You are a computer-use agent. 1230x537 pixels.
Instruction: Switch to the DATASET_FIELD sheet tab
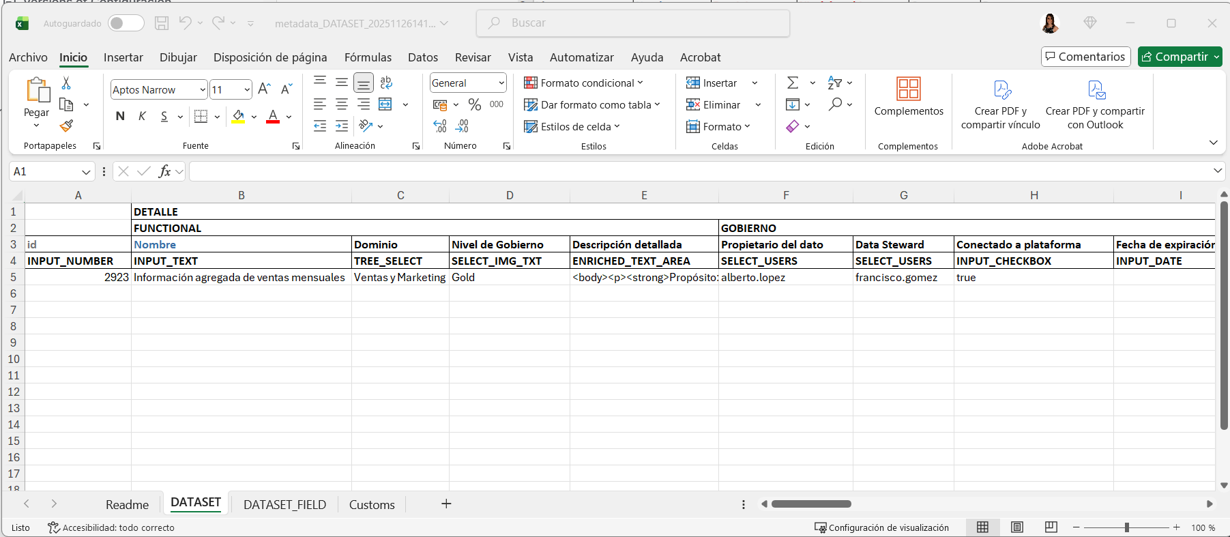click(x=284, y=505)
